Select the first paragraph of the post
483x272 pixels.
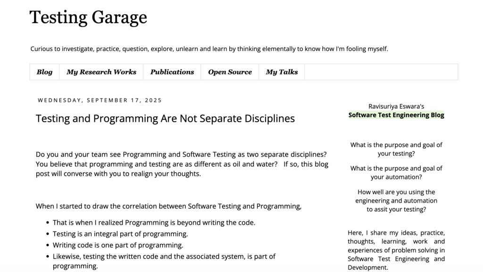point(182,164)
